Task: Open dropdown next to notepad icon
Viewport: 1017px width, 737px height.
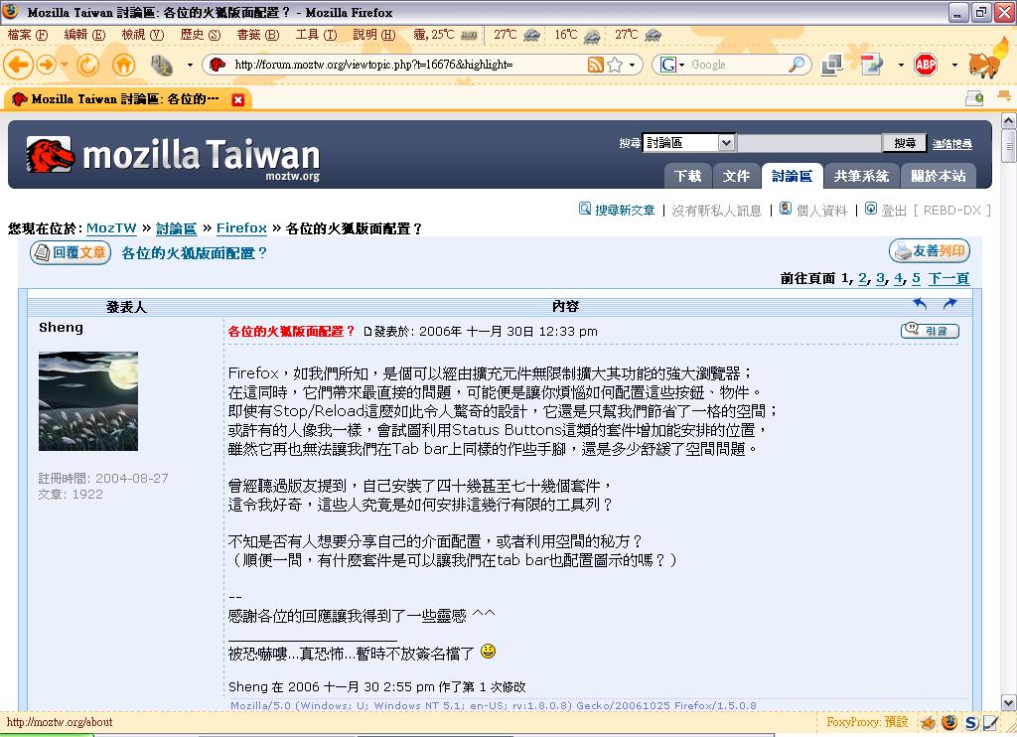Action: coord(901,65)
